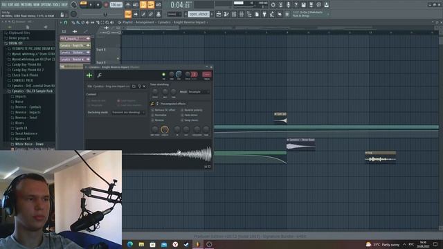Click the sampler plugin wrench settings icon
443x249 pixels.
coord(100,75)
